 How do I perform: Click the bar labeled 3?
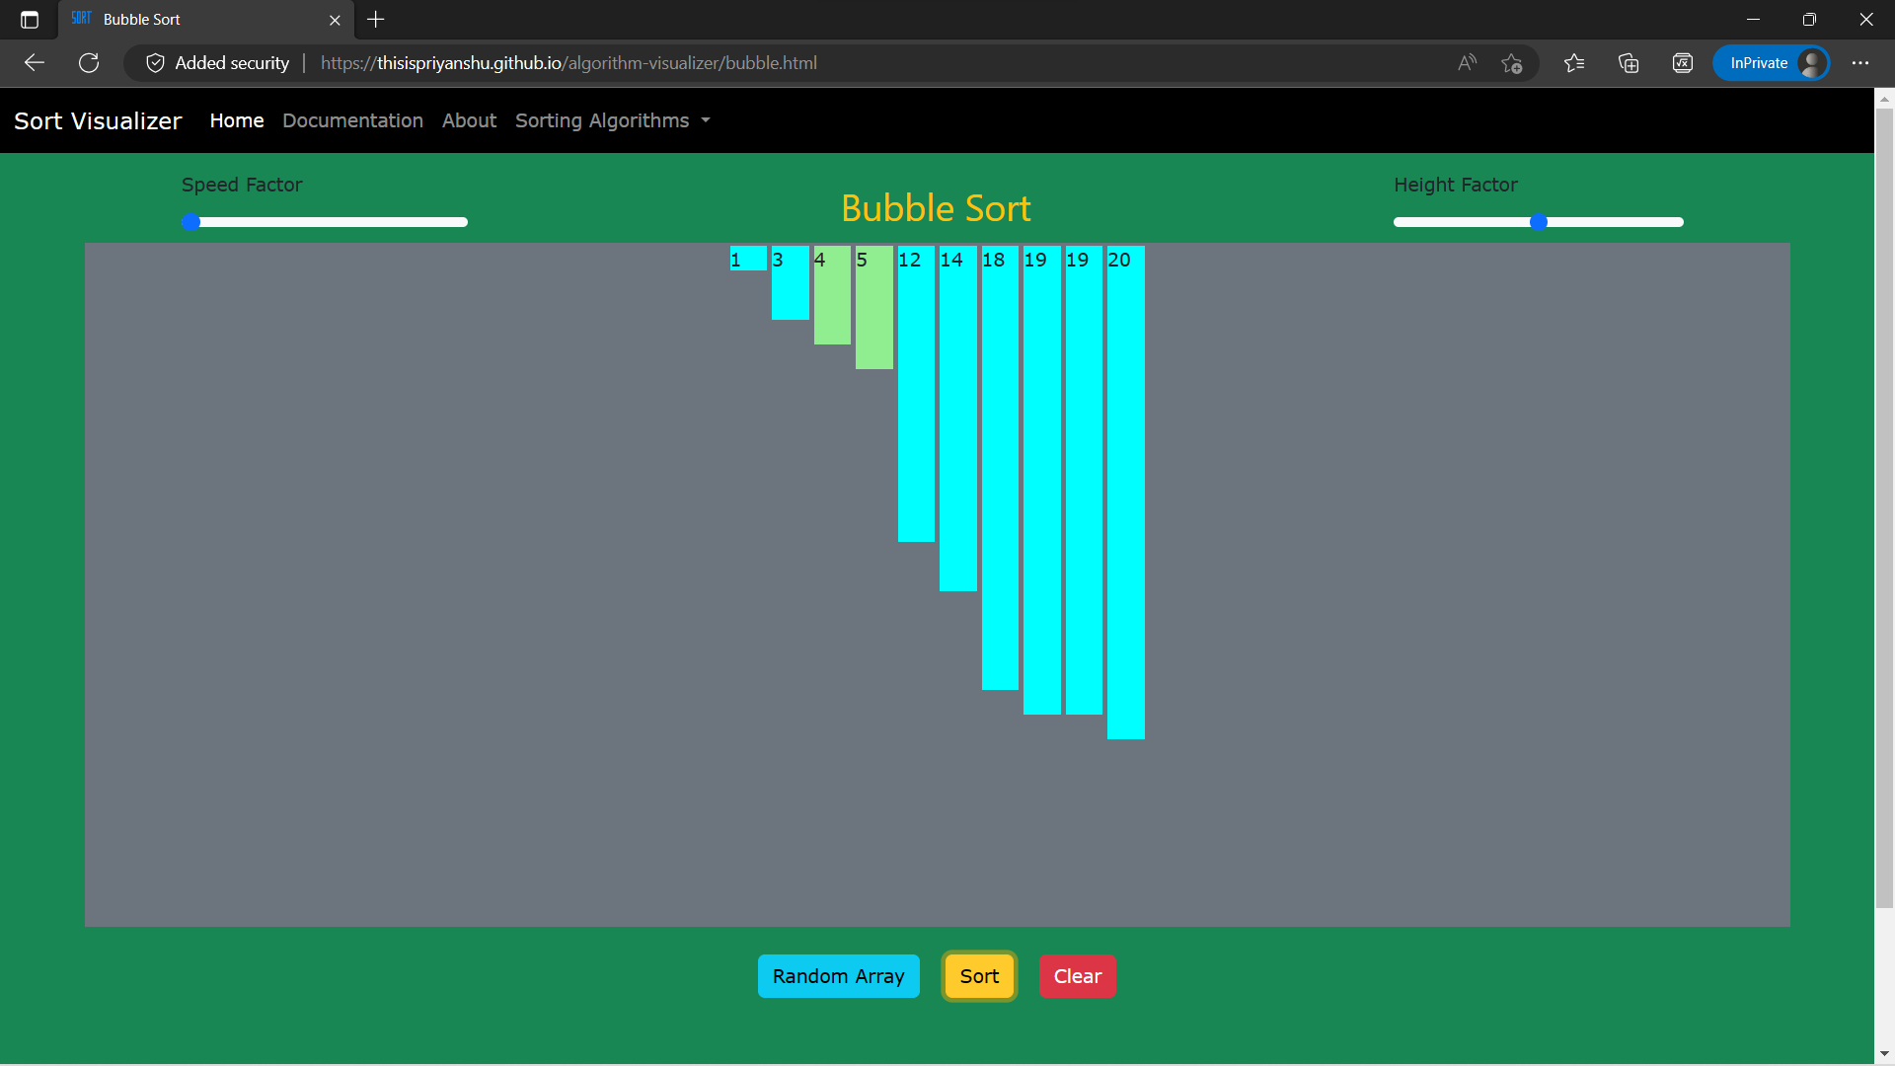pyautogui.click(x=791, y=282)
